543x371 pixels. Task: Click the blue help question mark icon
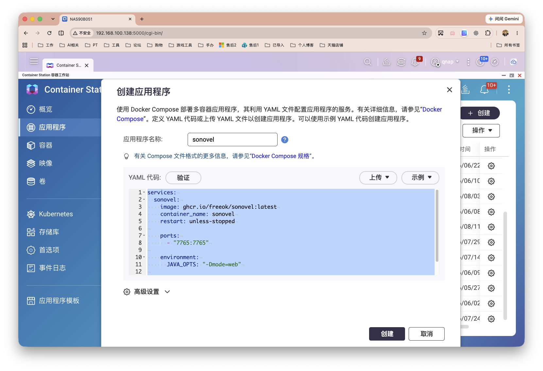[285, 140]
